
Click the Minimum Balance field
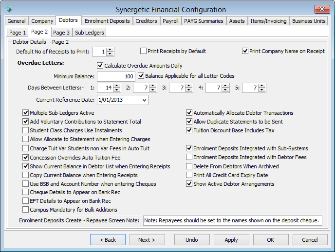(116, 76)
